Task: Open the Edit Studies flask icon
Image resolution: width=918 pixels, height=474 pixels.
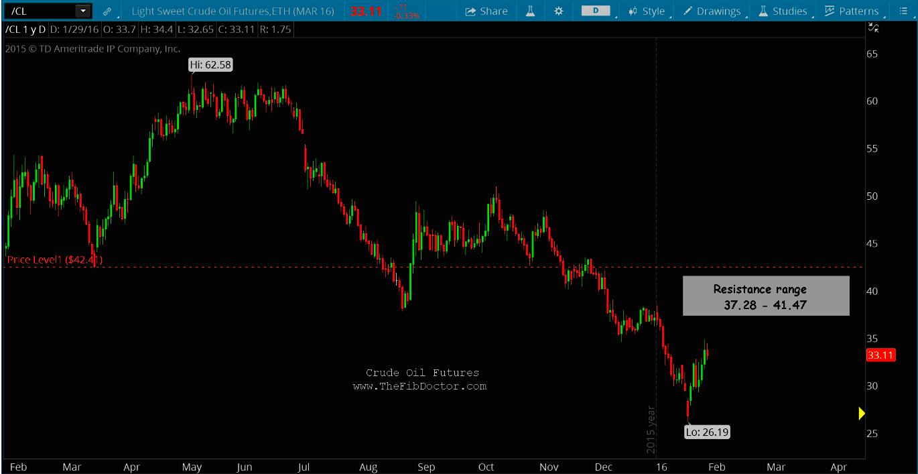Action: tap(530, 11)
